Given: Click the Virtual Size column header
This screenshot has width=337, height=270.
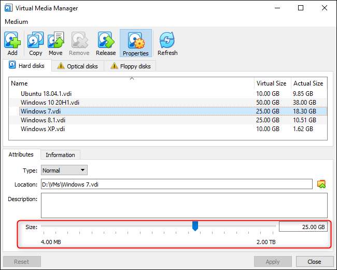Looking at the screenshot, I should point(271,83).
